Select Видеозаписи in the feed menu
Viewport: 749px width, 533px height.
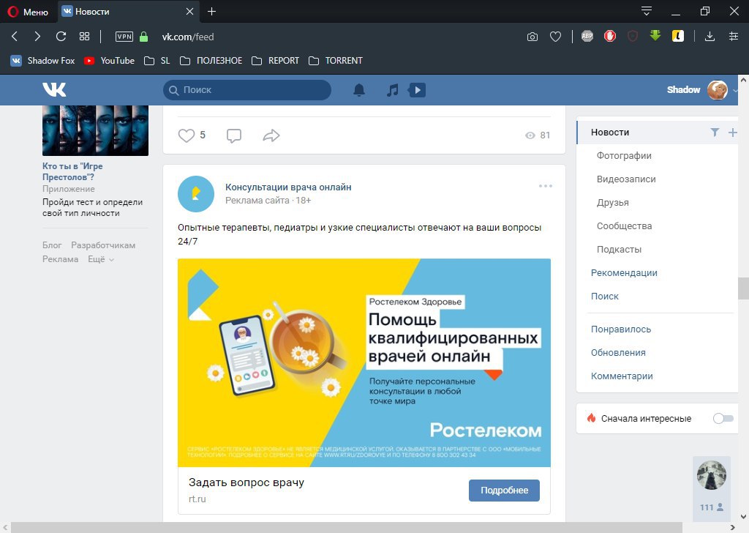coord(626,179)
